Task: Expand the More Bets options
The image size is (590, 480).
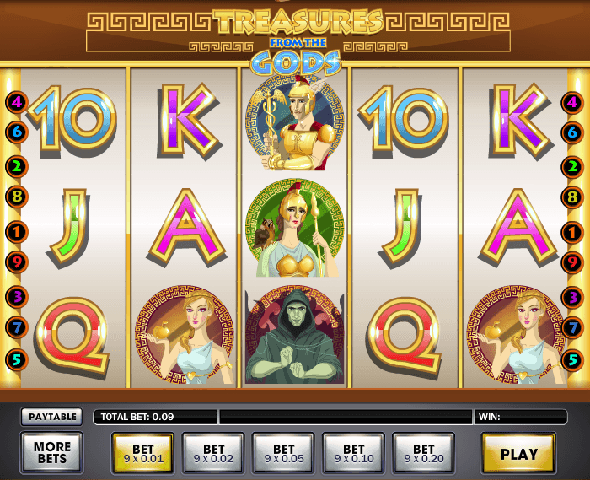Action: pyautogui.click(x=52, y=452)
